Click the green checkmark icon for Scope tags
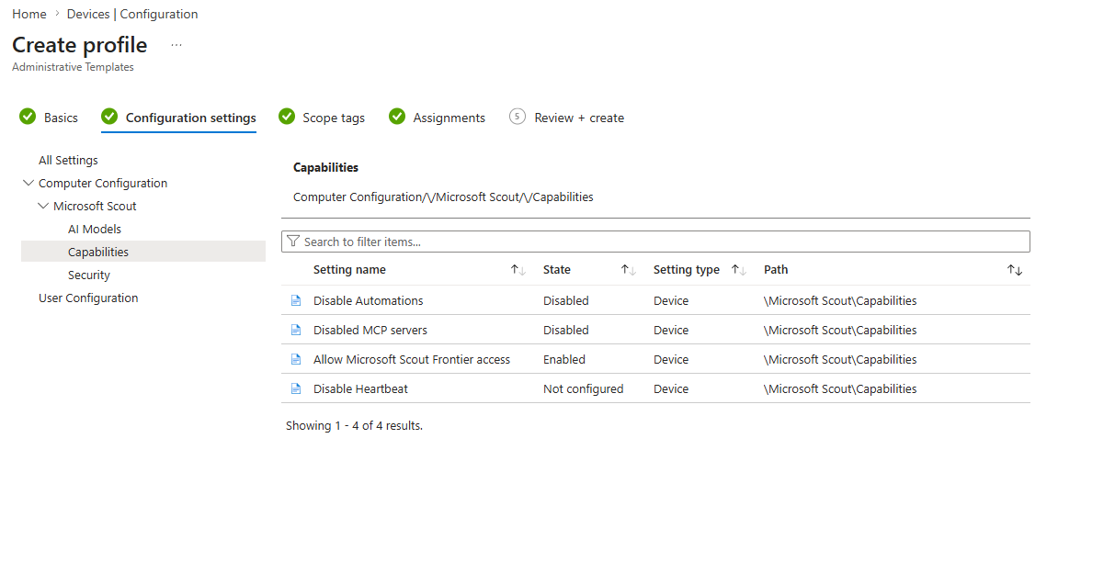This screenshot has width=1115, height=562. [287, 117]
